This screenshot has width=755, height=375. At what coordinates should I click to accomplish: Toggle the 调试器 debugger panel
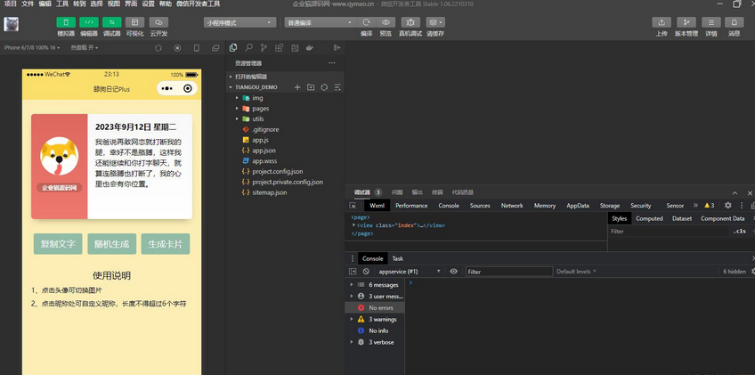tap(112, 22)
